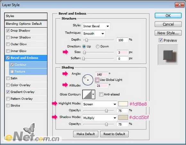Click the Highlight Opacity slider handle
186x145 pixels.
point(106,111)
